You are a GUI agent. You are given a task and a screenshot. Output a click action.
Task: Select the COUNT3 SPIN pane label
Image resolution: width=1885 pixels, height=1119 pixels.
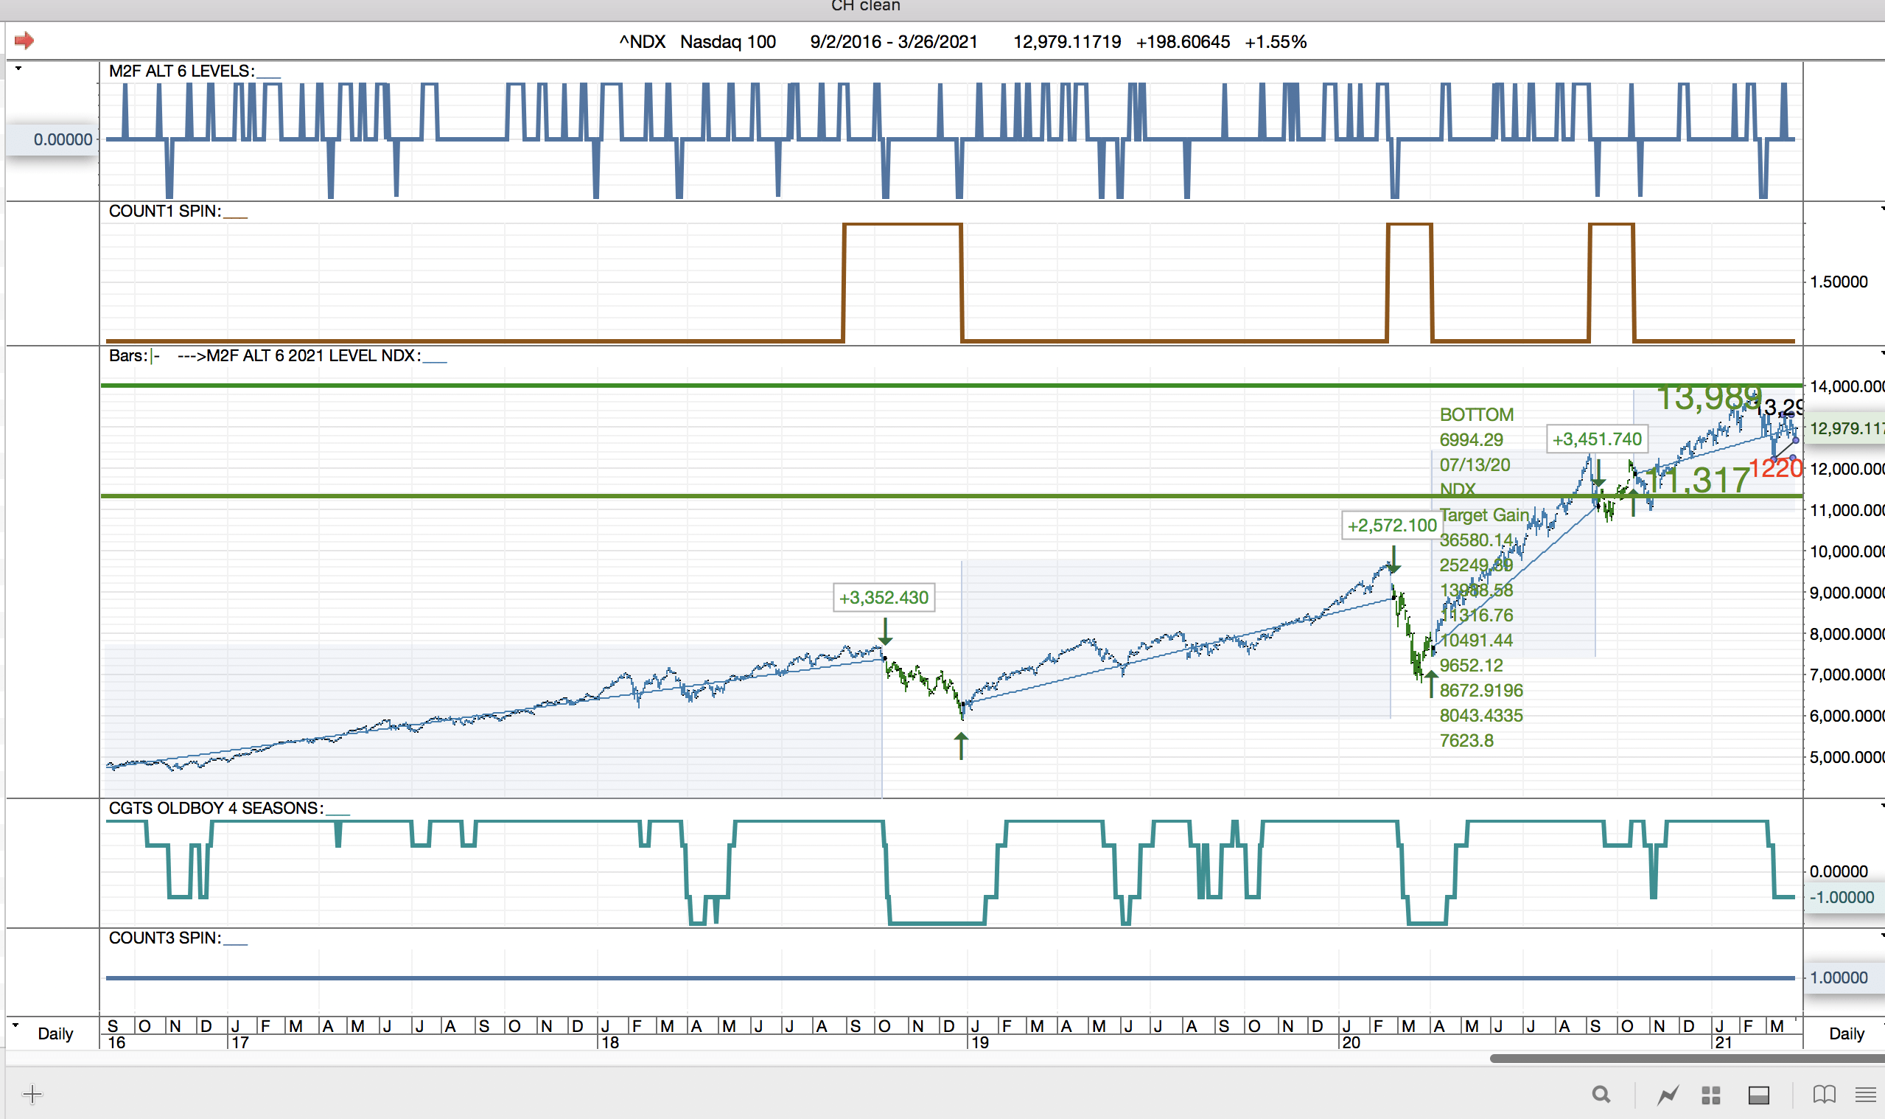[164, 938]
